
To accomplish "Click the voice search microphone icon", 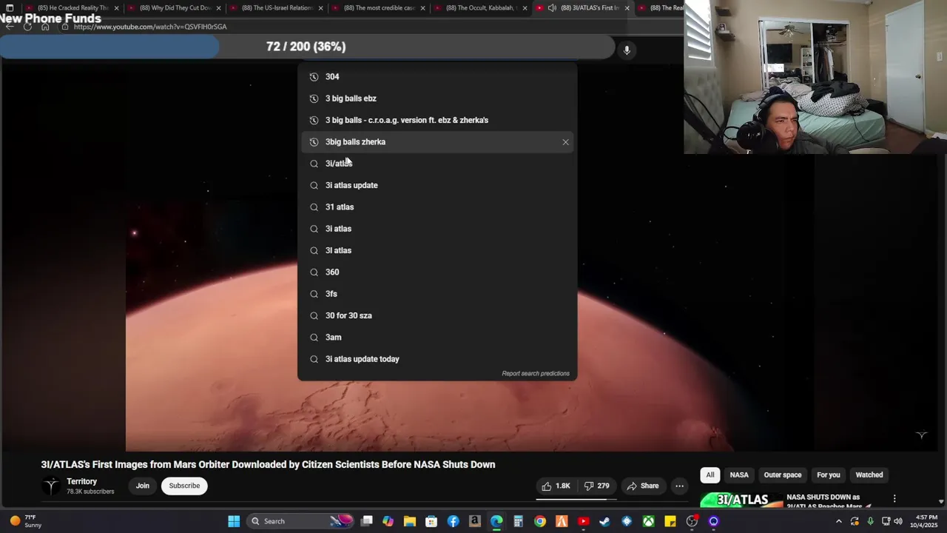I will tap(627, 50).
